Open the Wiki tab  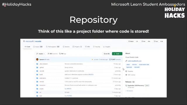pos(88,47)
